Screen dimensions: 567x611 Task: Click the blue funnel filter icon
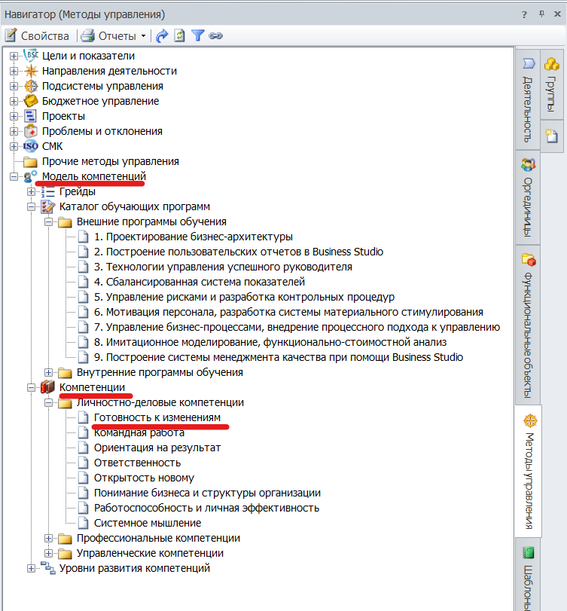click(x=197, y=35)
